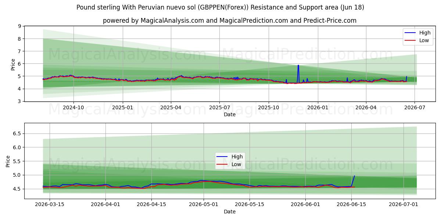This screenshot has height=220, width=441.
Task: Click the 'Price' label of the top chart
Action: [x=13, y=64]
